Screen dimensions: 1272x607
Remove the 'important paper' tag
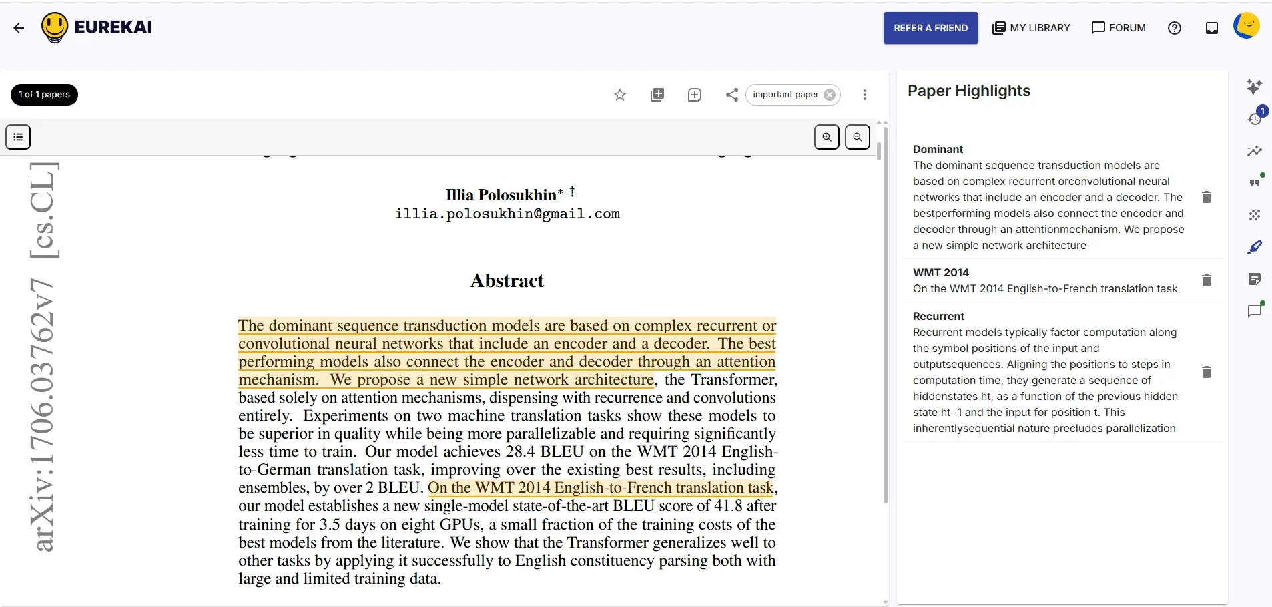830,95
